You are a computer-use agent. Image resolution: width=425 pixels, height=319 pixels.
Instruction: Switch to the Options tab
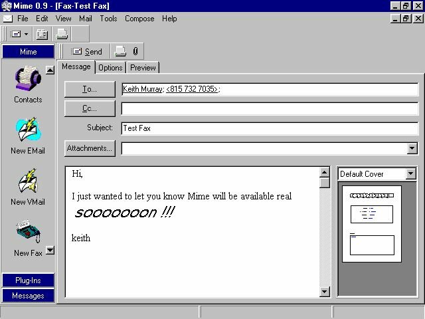[x=110, y=68]
